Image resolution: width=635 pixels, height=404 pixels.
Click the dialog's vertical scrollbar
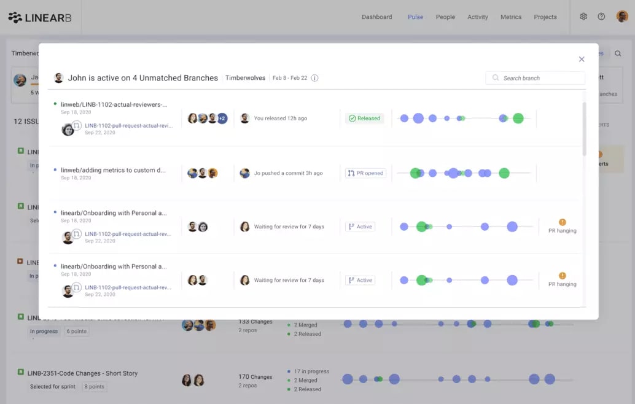[x=585, y=129]
